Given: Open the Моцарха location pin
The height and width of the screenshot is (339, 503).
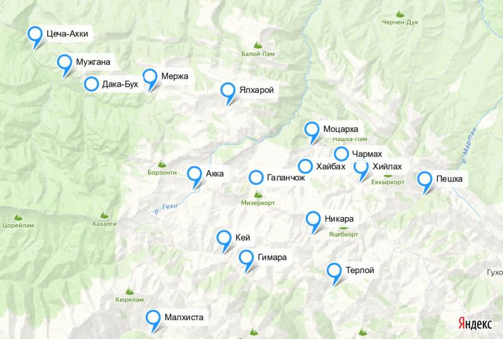Looking at the screenshot, I should pyautogui.click(x=312, y=130).
